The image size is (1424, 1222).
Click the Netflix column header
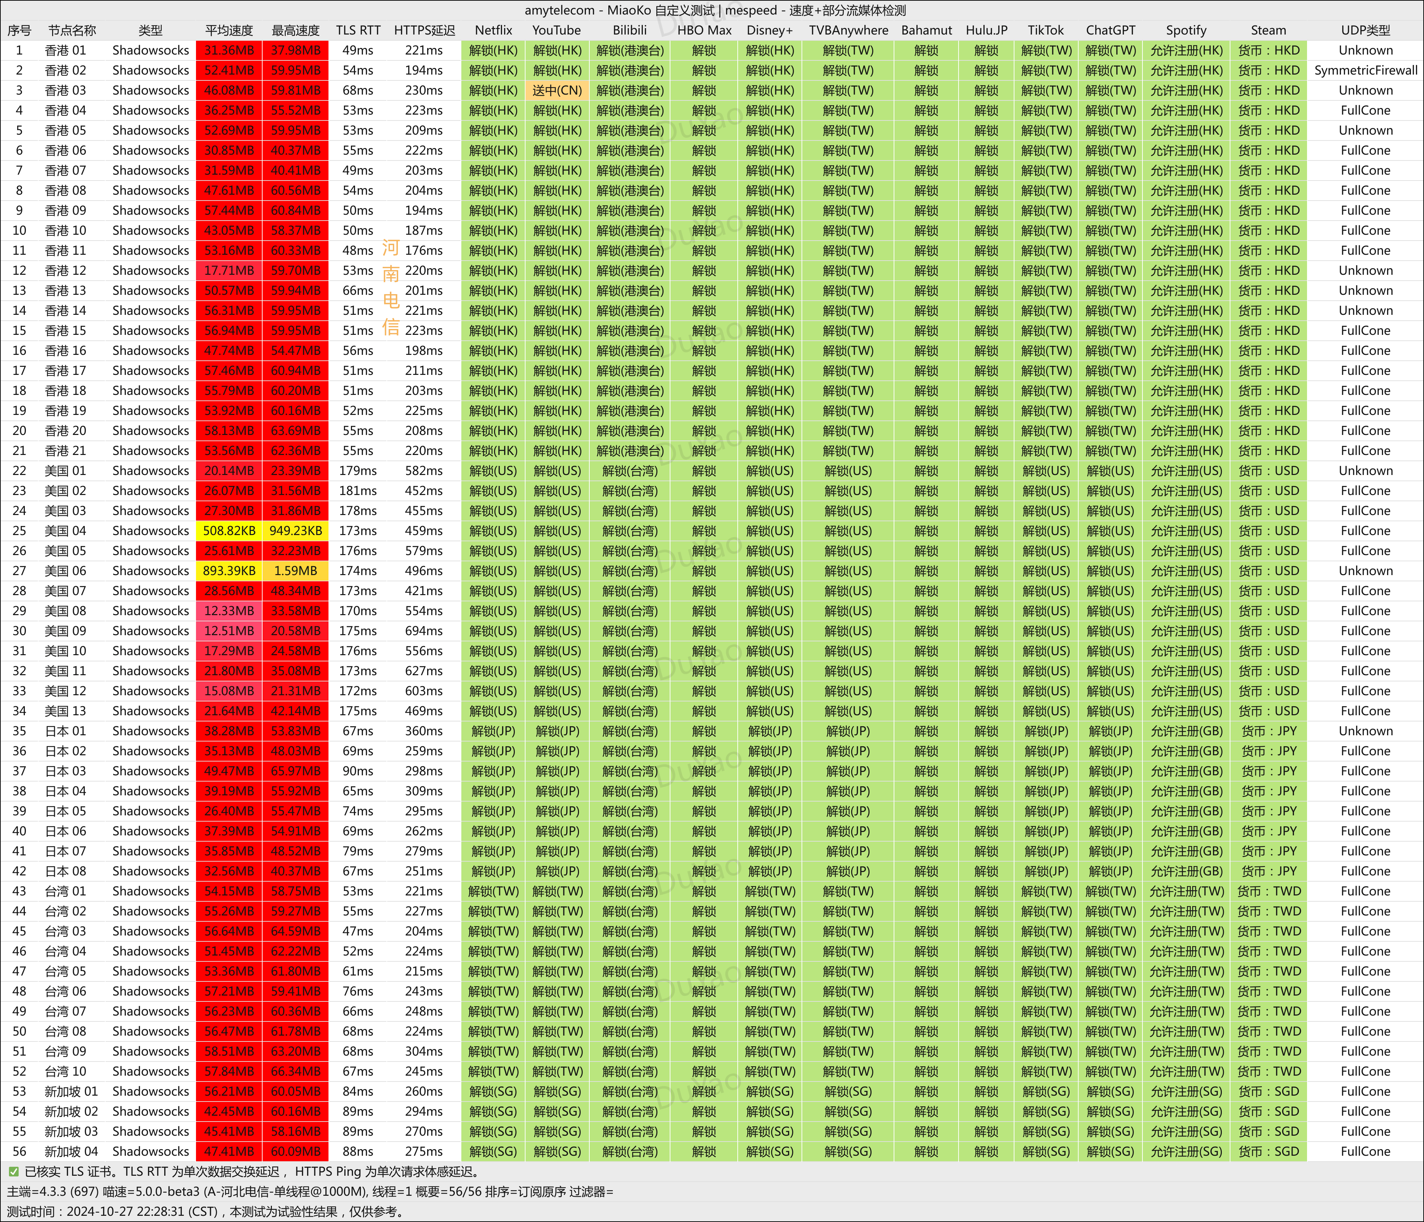coord(493,30)
